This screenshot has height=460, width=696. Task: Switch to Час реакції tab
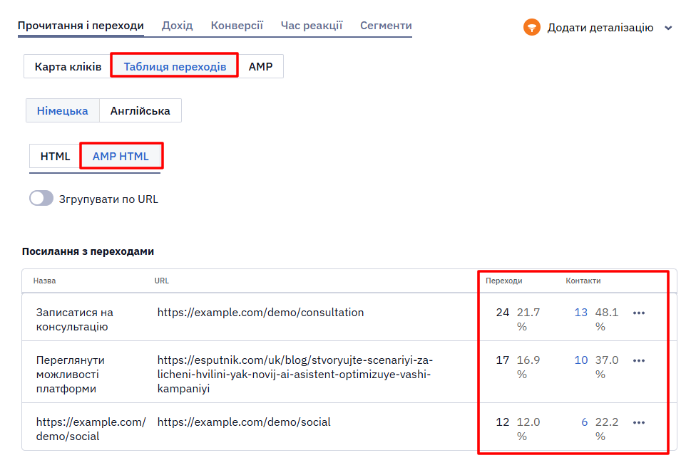tap(312, 25)
